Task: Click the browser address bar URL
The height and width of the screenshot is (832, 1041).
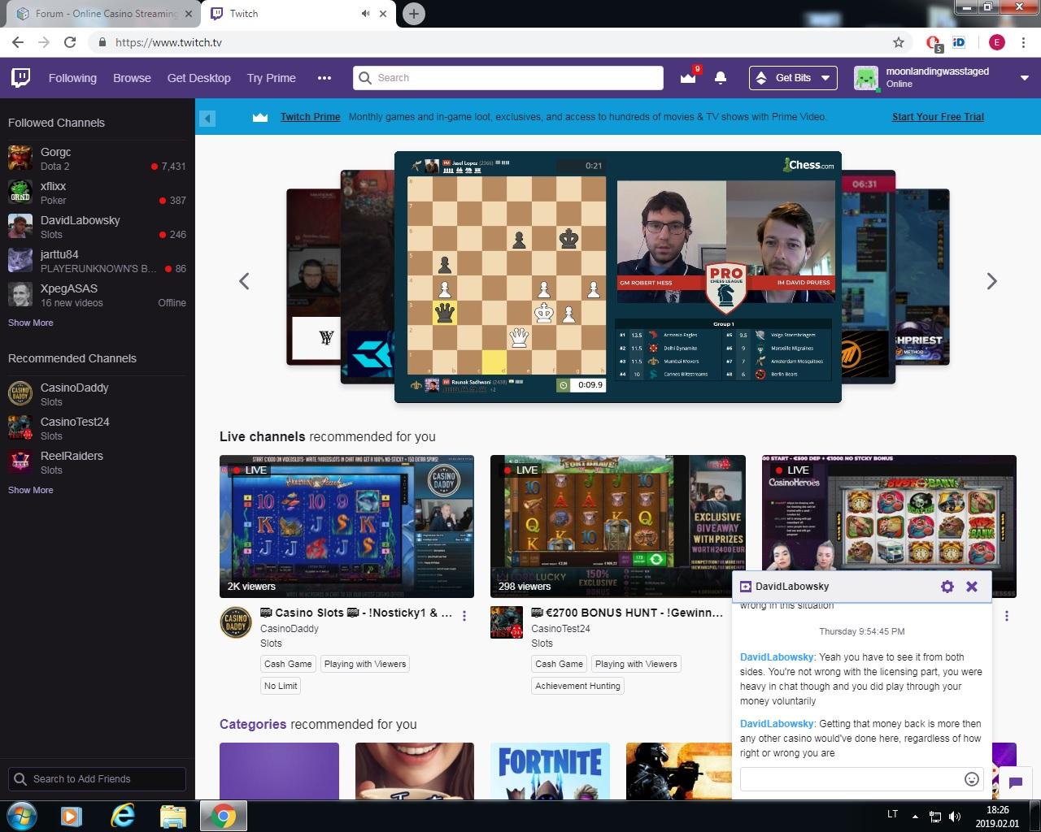Action: coord(168,42)
